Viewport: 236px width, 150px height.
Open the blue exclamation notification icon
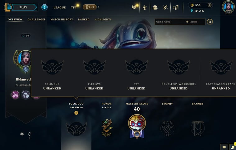click(x=44, y=7)
